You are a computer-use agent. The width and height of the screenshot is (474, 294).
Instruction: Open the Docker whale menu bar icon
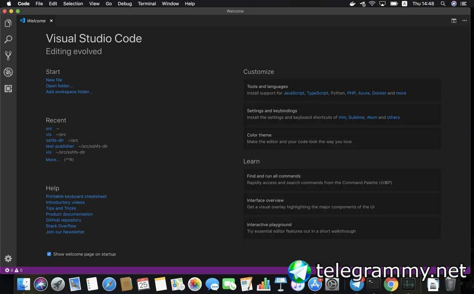[x=353, y=4]
